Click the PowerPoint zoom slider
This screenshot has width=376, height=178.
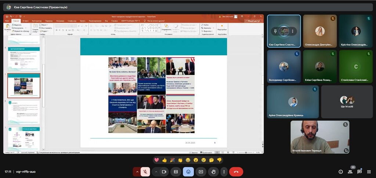[x=245, y=152]
